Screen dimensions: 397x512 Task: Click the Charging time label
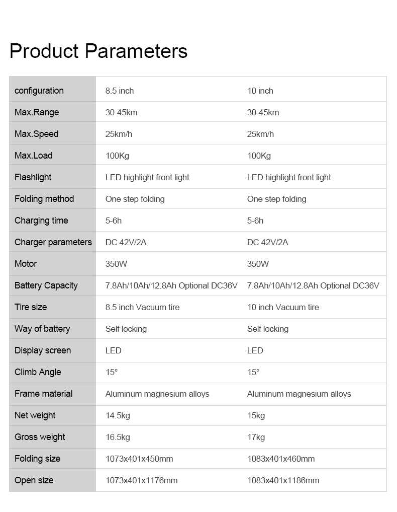(x=41, y=221)
